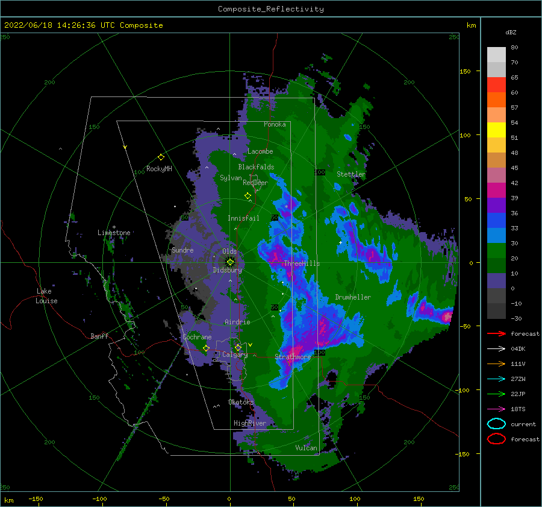Viewport: 542px width, 507px height.
Task: Click the Sylvan label
Action: coord(231,178)
